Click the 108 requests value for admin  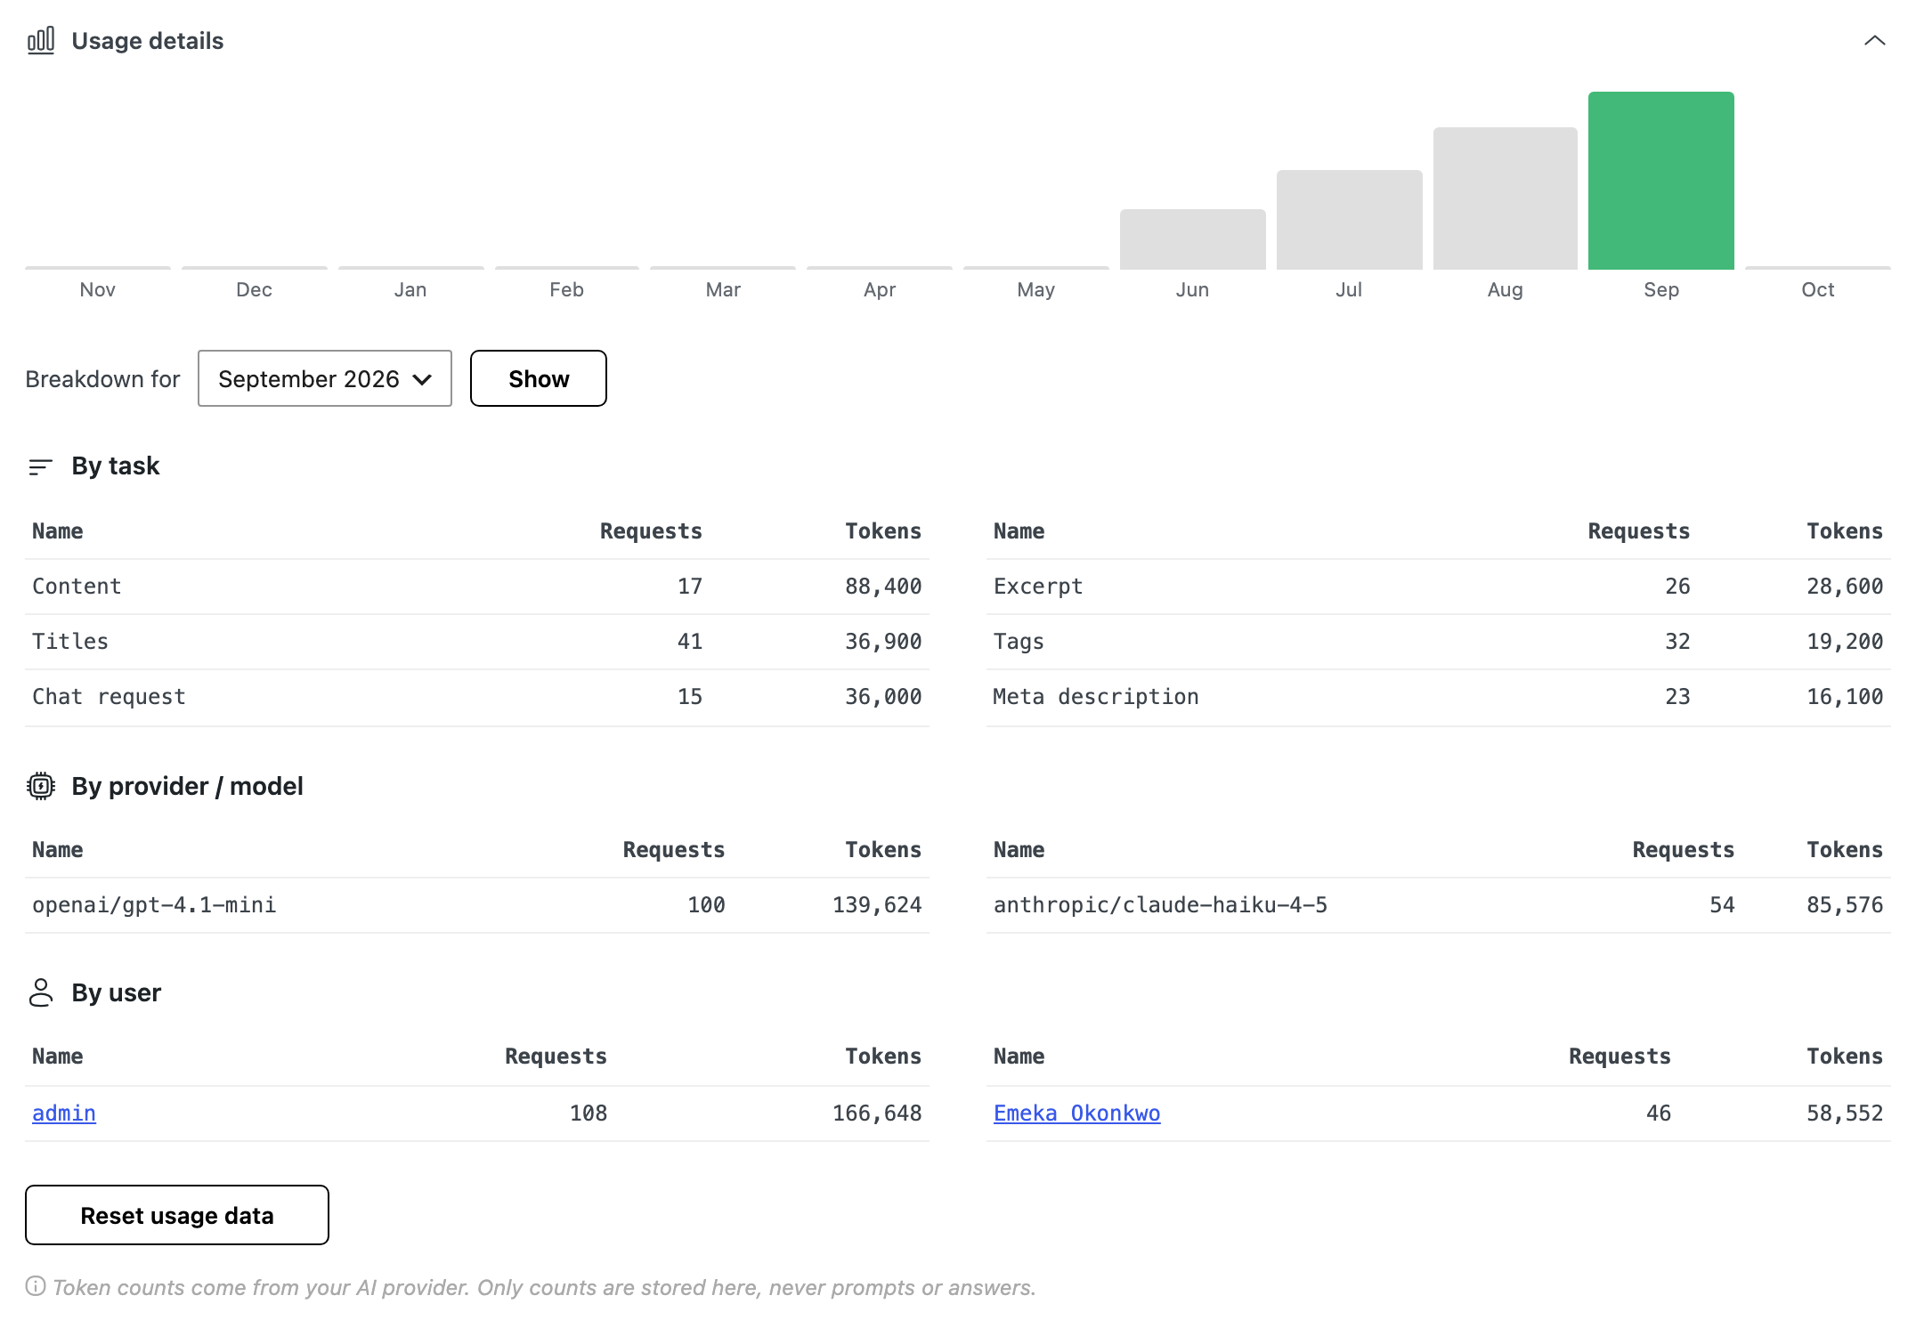tap(589, 1113)
